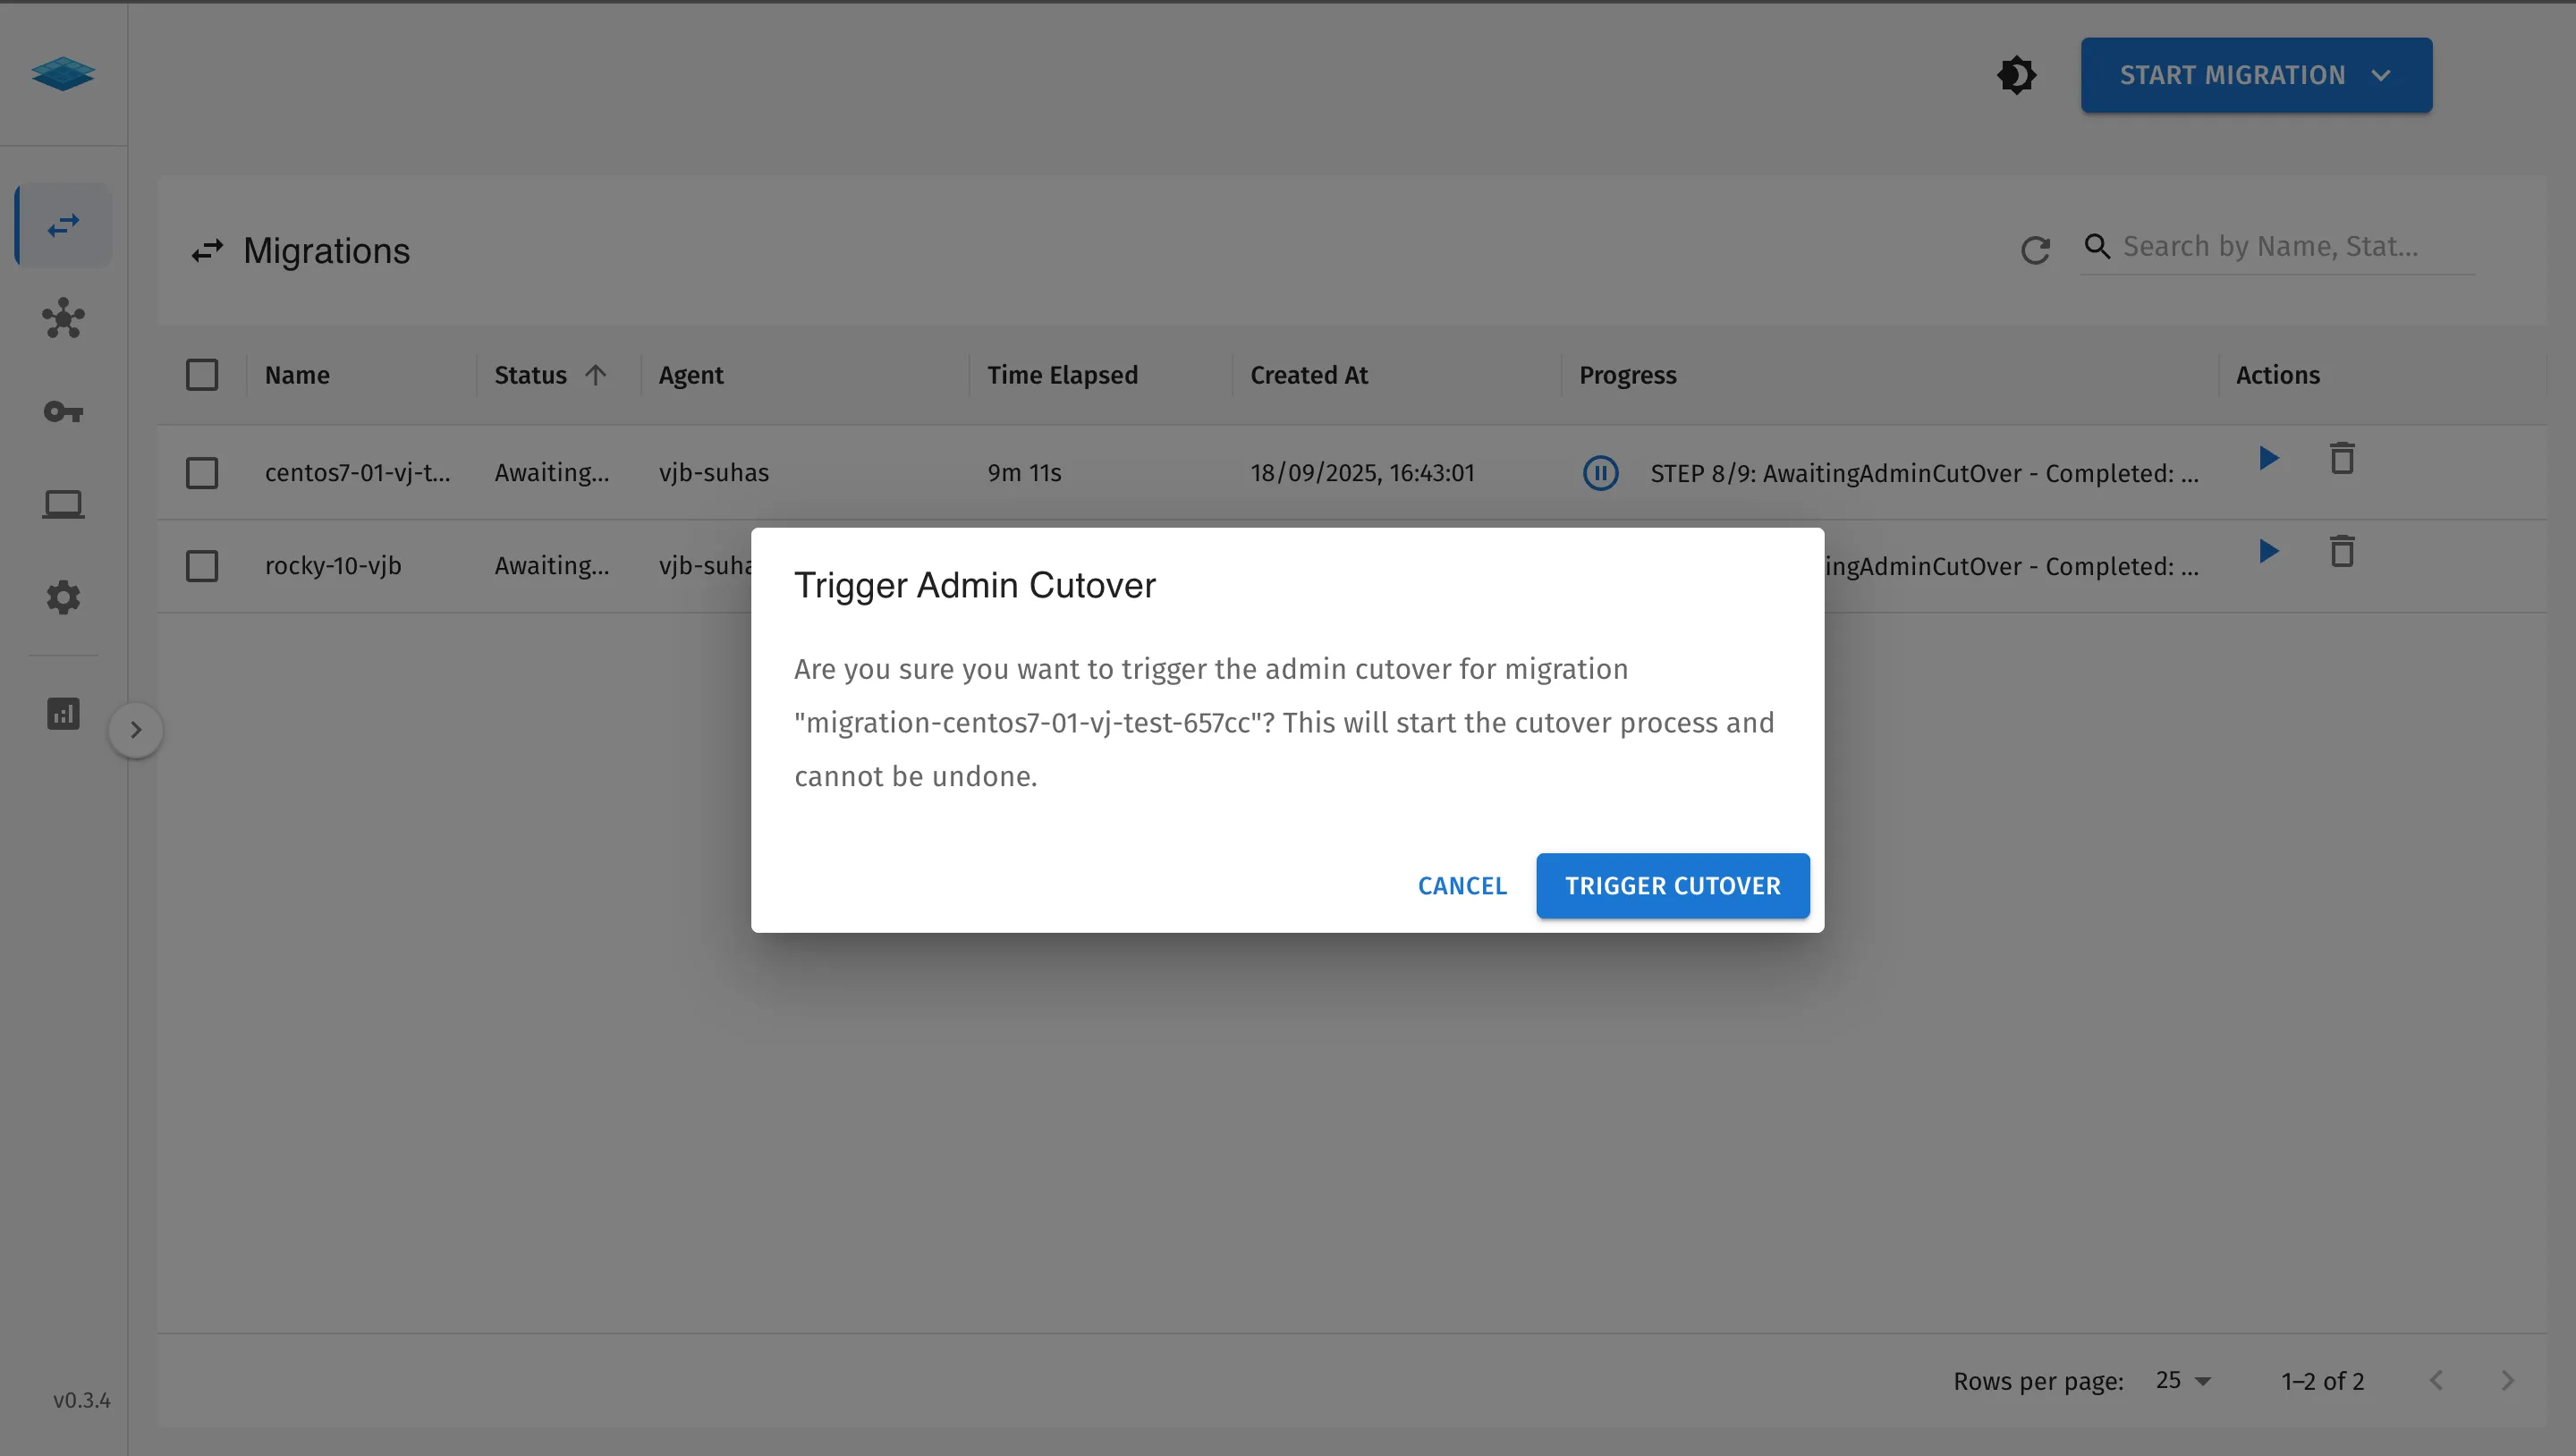Open the monitoring chart sidebar icon

pyautogui.click(x=63, y=713)
